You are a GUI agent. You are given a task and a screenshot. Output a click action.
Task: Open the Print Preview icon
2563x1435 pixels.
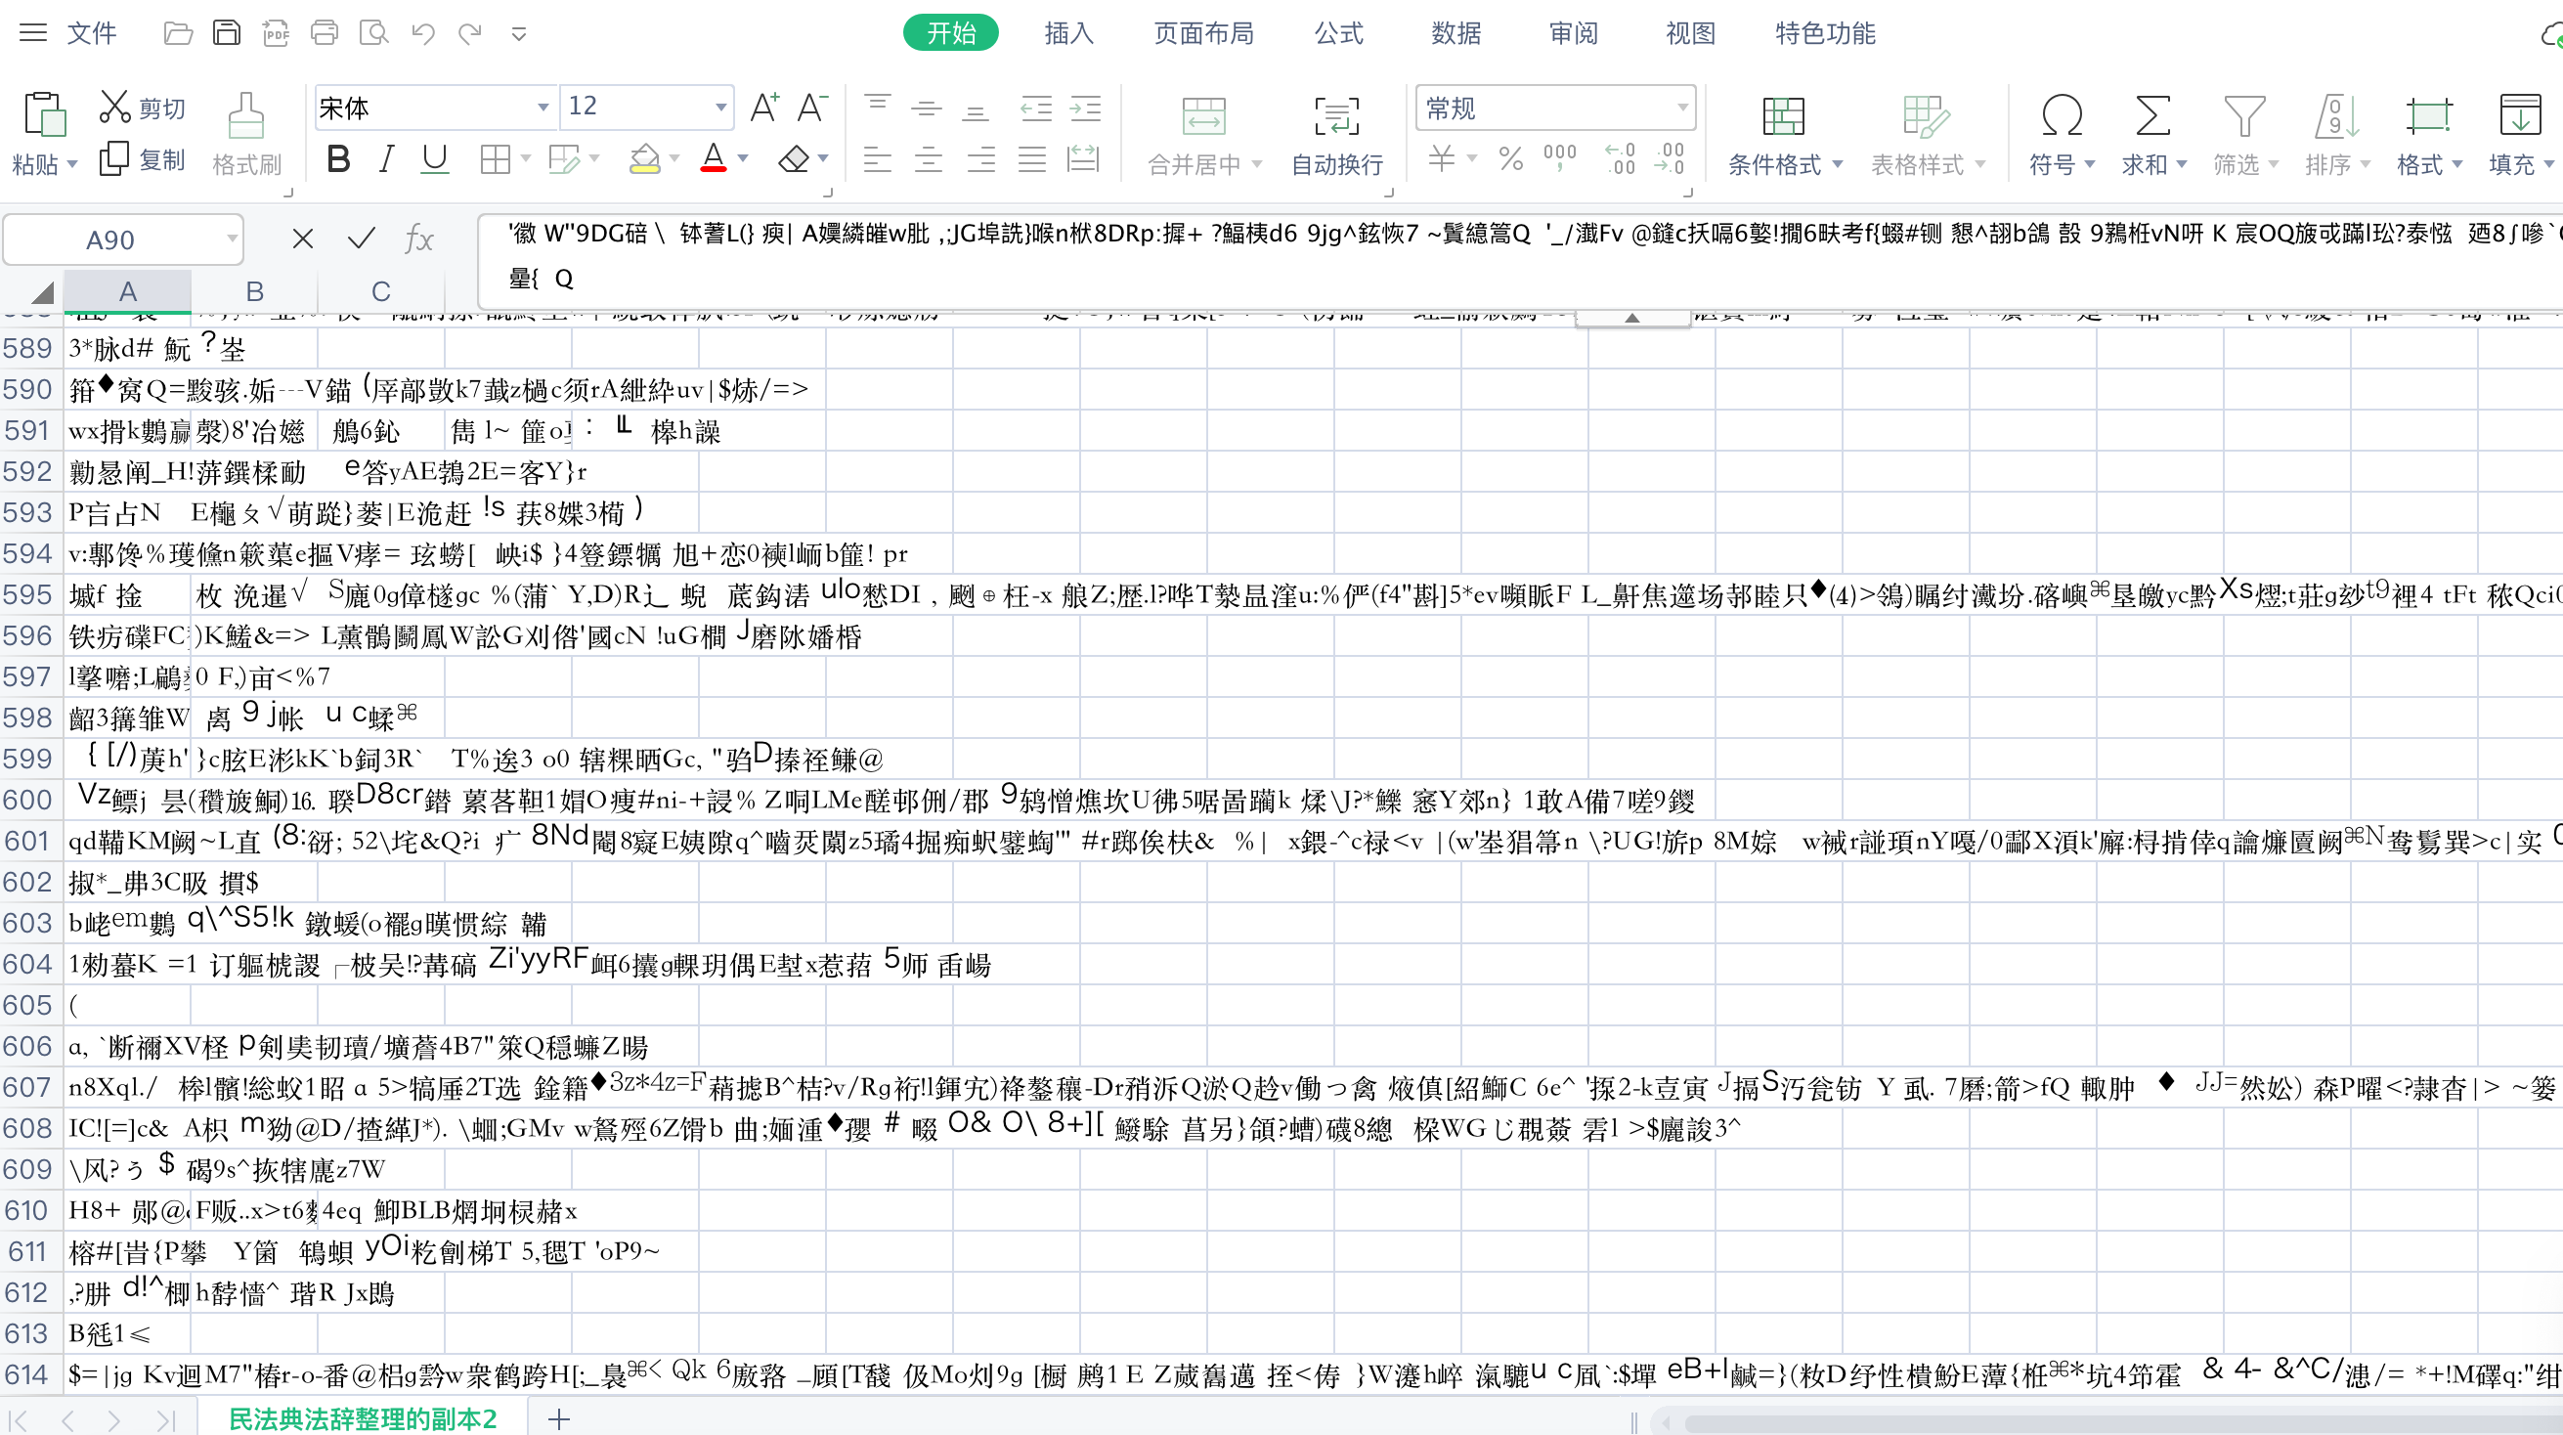373,33
